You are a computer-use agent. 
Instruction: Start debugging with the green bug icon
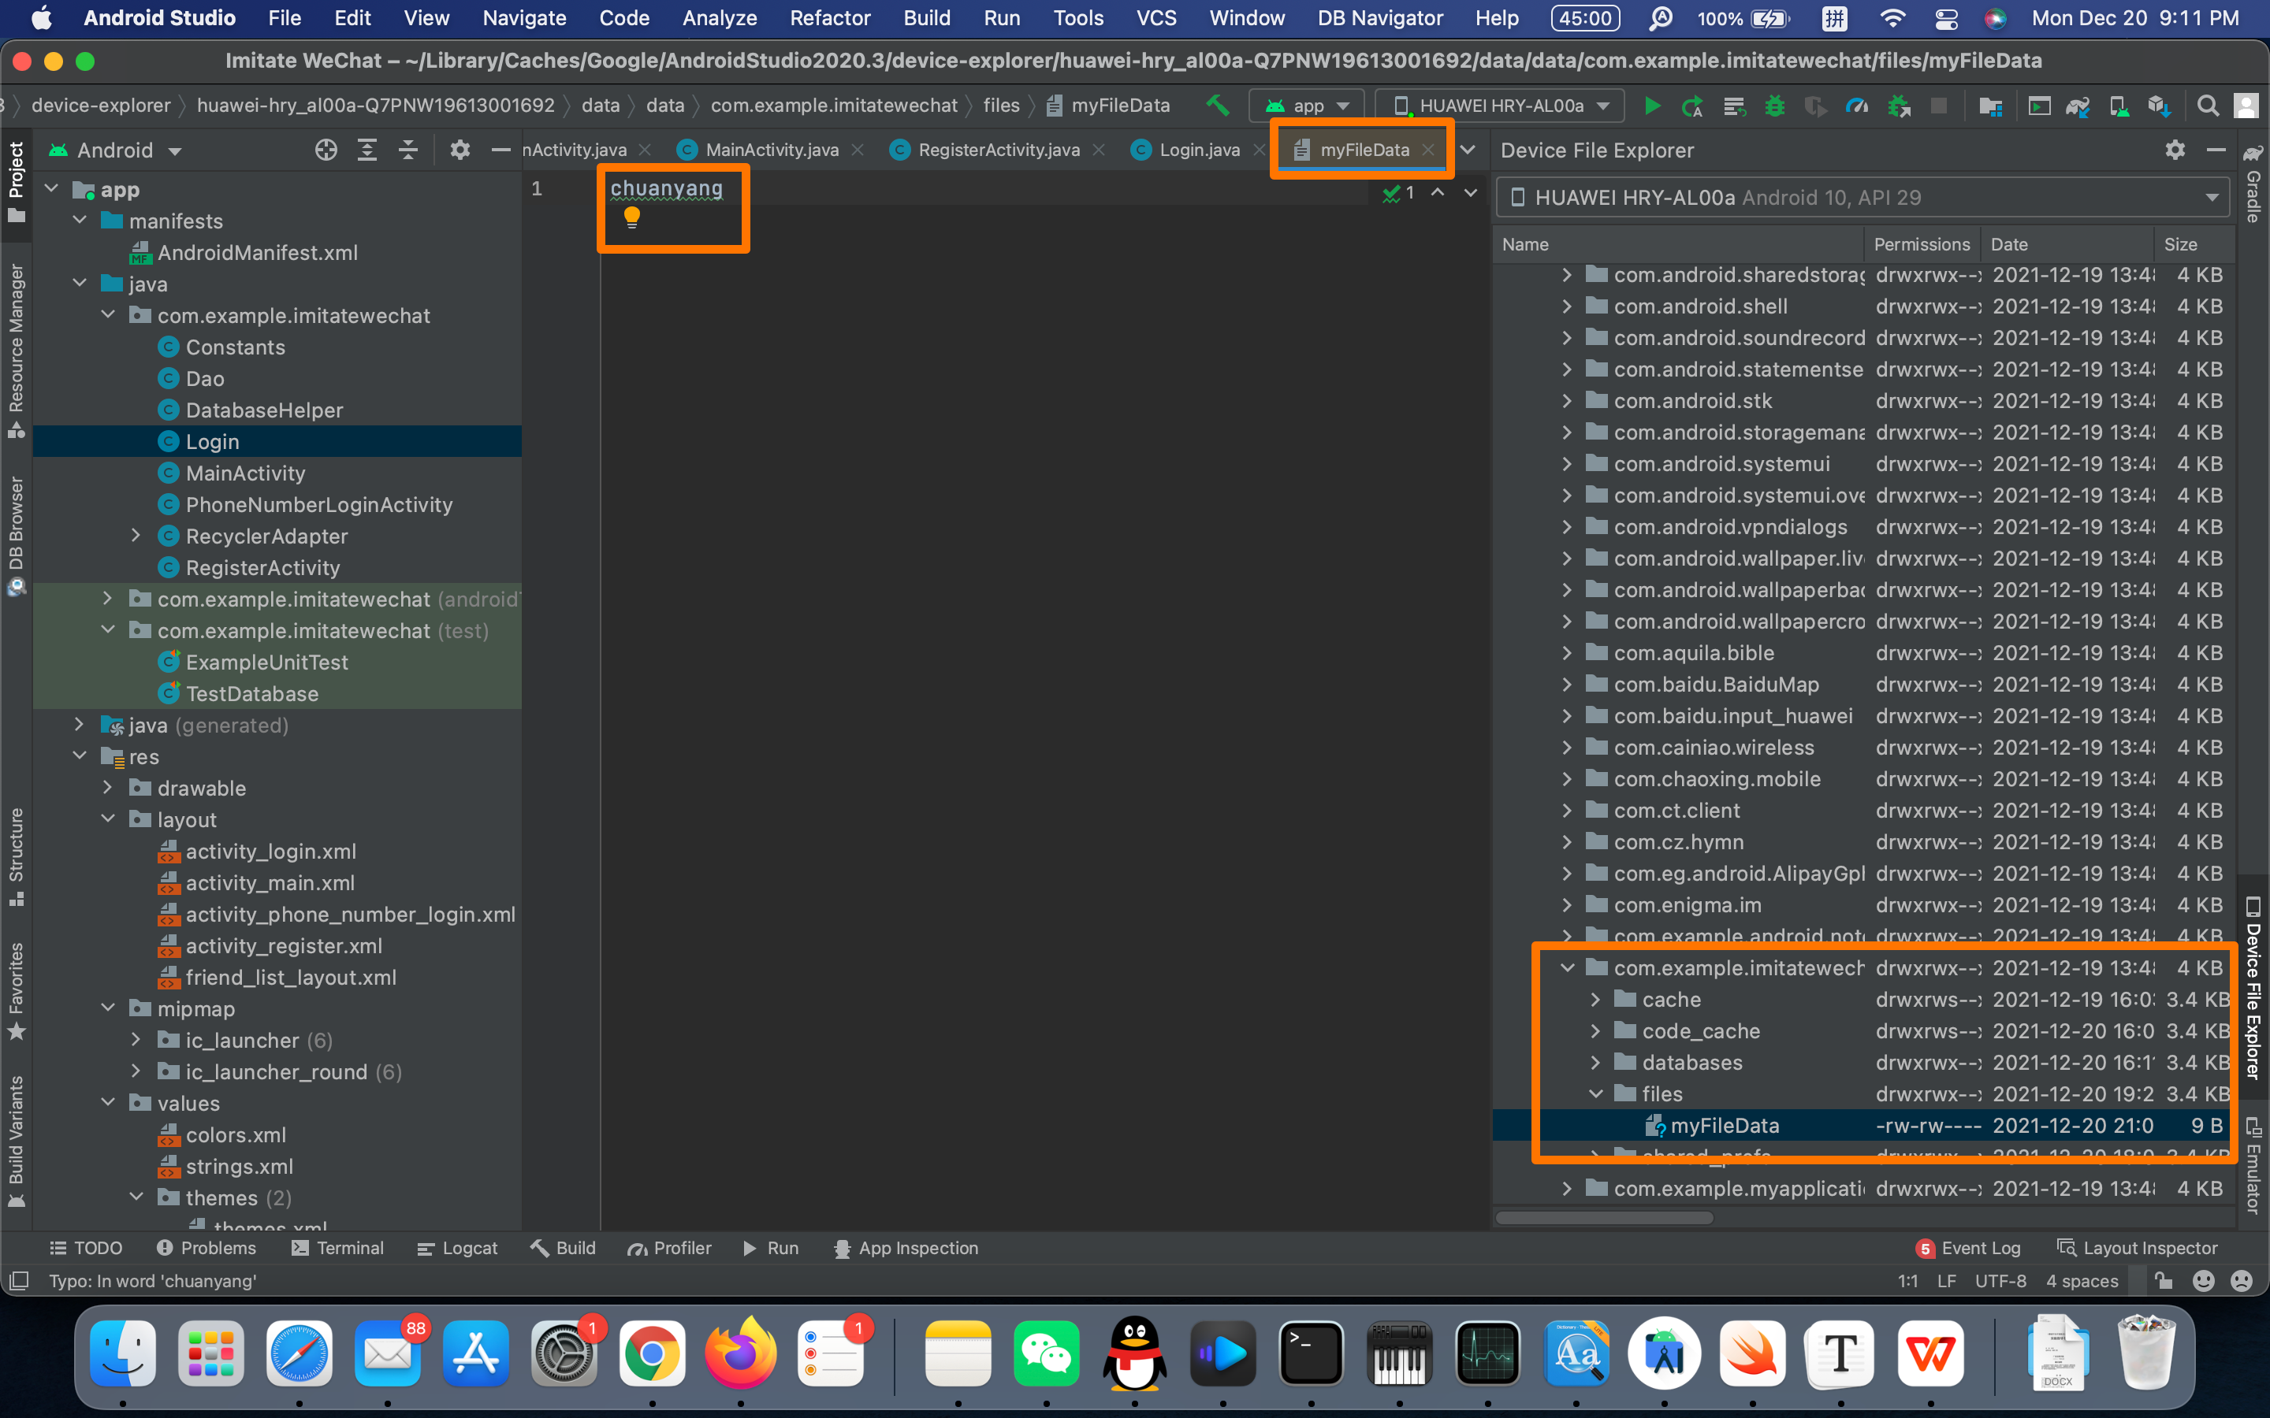1773,106
